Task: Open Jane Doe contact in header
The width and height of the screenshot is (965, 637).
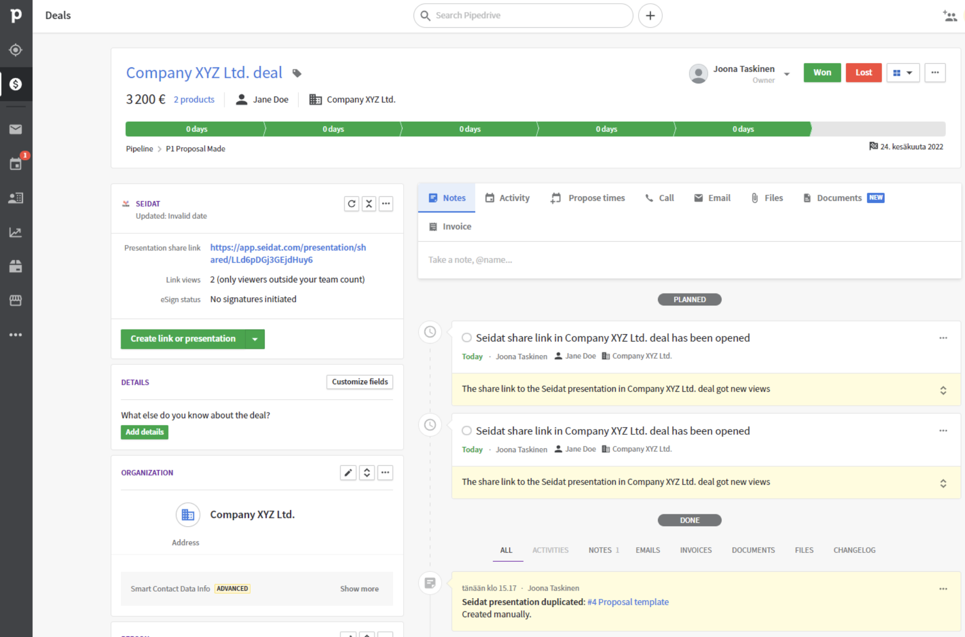Action: point(262,100)
